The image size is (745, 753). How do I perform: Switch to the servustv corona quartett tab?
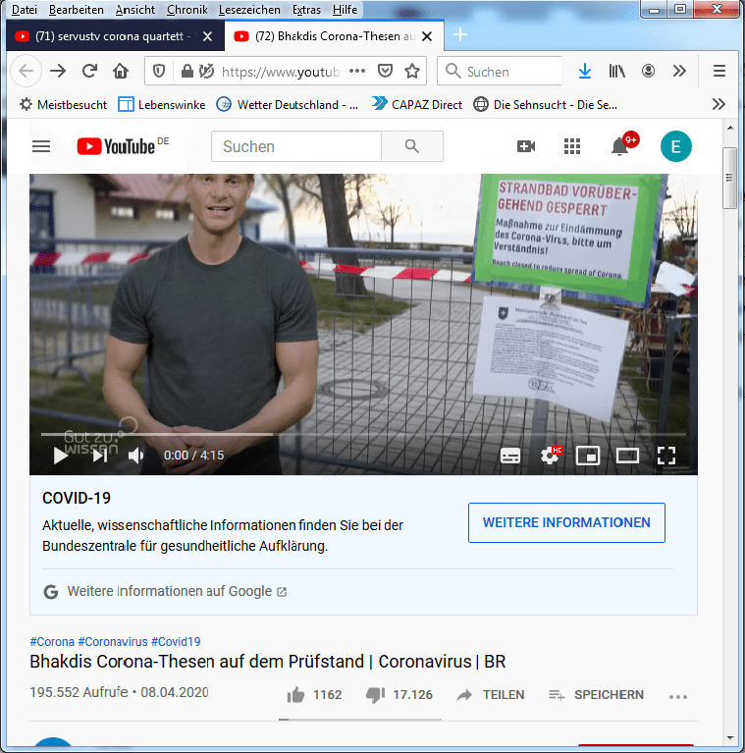113,36
